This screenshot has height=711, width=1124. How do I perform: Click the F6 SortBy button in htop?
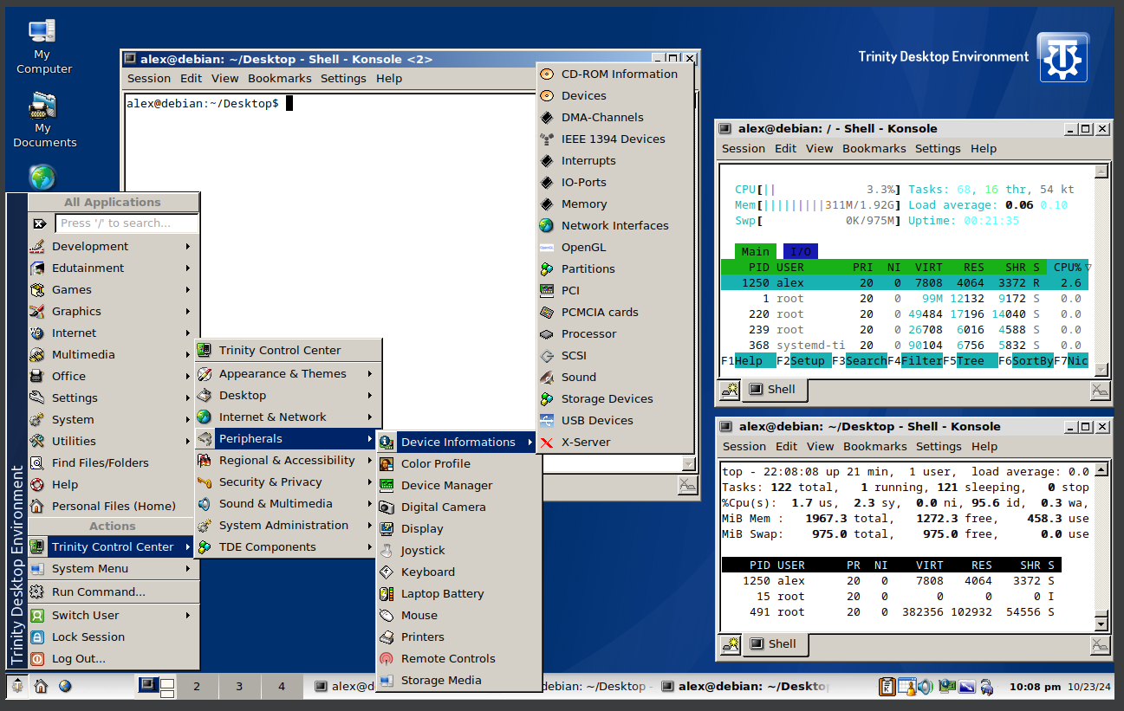click(x=1031, y=361)
